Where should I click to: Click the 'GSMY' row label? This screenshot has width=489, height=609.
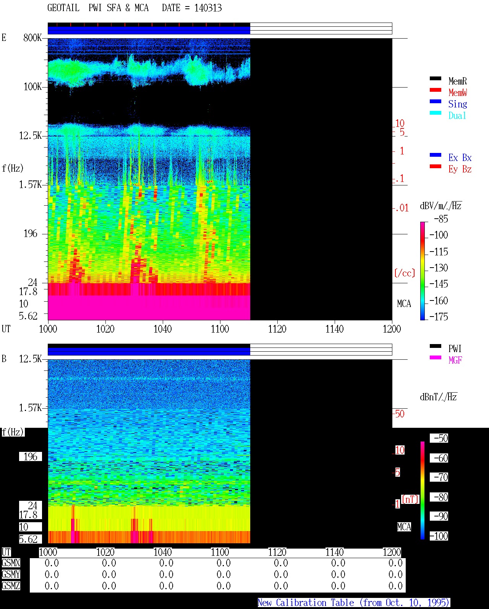coord(11,574)
